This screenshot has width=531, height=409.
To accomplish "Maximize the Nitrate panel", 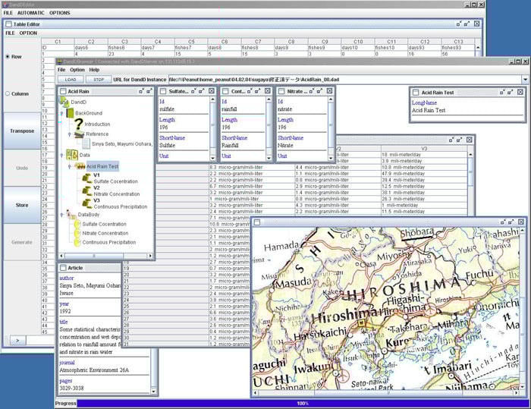I will [x=319, y=91].
